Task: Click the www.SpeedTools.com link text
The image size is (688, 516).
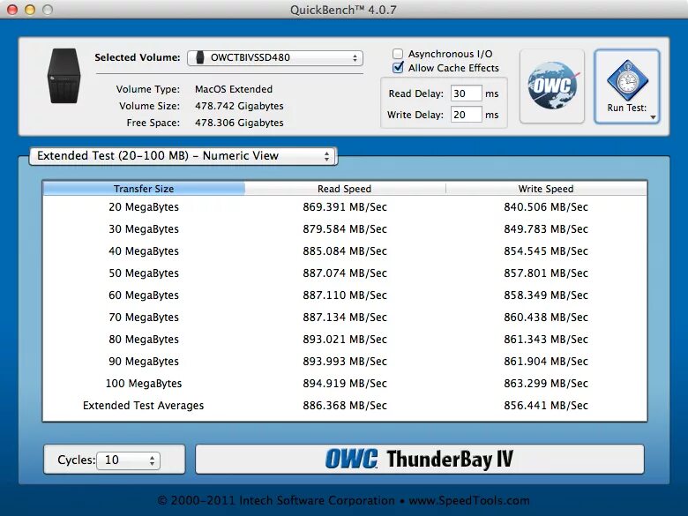Action: [x=469, y=500]
